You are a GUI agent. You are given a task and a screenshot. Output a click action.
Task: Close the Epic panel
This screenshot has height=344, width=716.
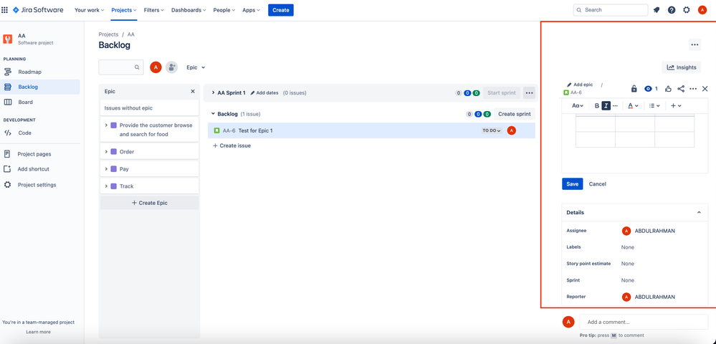point(193,91)
